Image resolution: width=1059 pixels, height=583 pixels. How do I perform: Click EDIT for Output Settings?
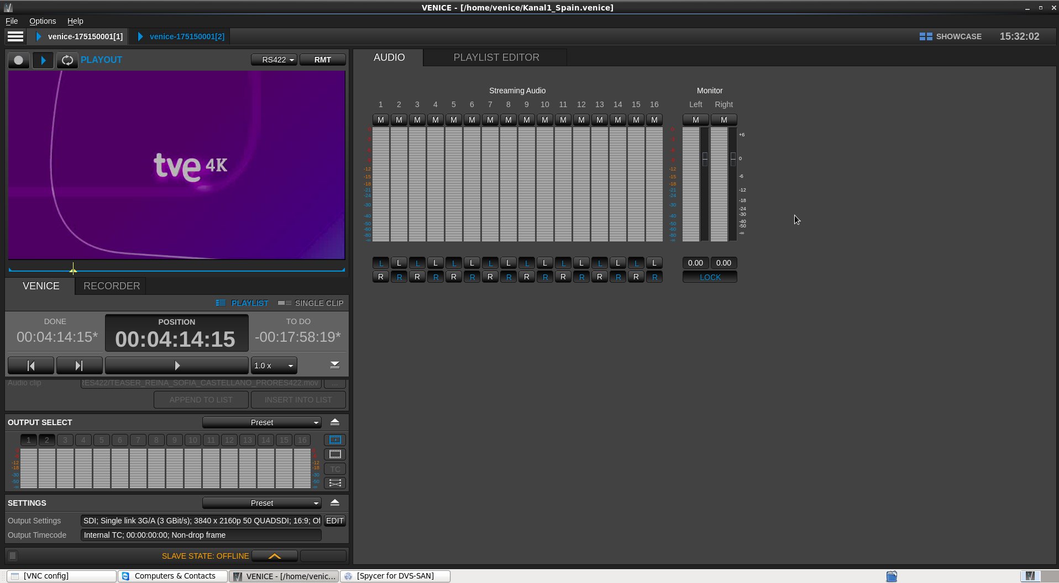pyautogui.click(x=334, y=521)
